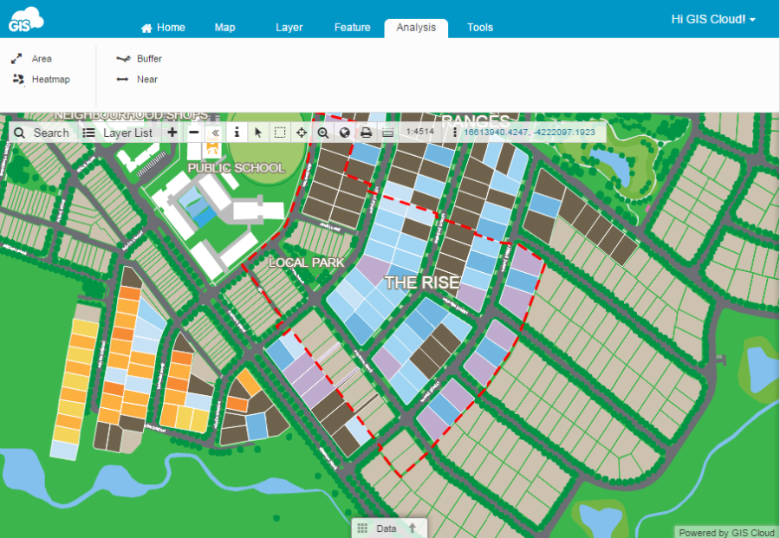
Task: Click the globe full extent icon
Action: (x=344, y=133)
